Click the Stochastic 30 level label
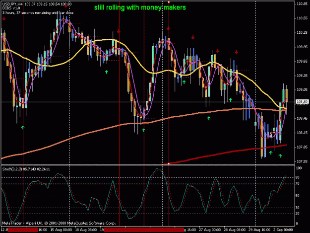Viewport: 310px width, 233px height. tap(298, 208)
